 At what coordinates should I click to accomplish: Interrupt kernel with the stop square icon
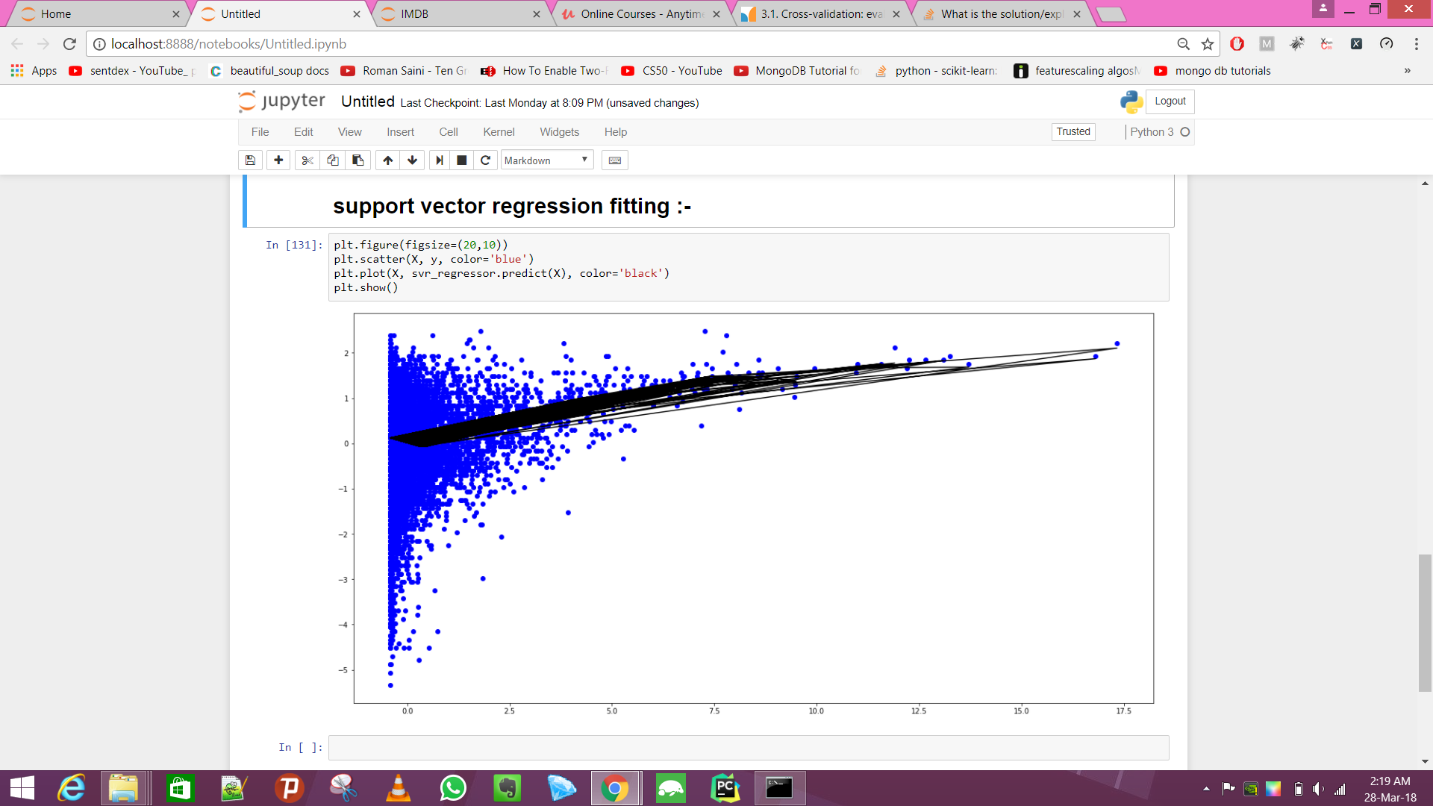pyautogui.click(x=462, y=160)
